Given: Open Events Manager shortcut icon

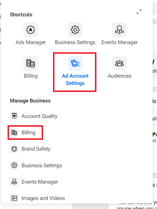Looking at the screenshot, I should click(119, 30).
